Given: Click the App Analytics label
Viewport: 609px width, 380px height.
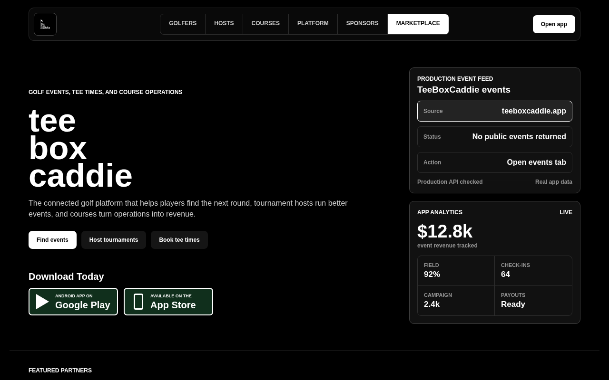Looking at the screenshot, I should pyautogui.click(x=440, y=212).
